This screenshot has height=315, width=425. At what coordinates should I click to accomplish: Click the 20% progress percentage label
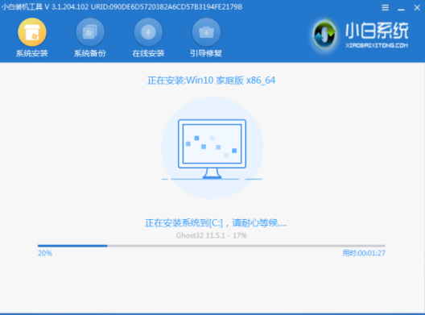point(45,253)
